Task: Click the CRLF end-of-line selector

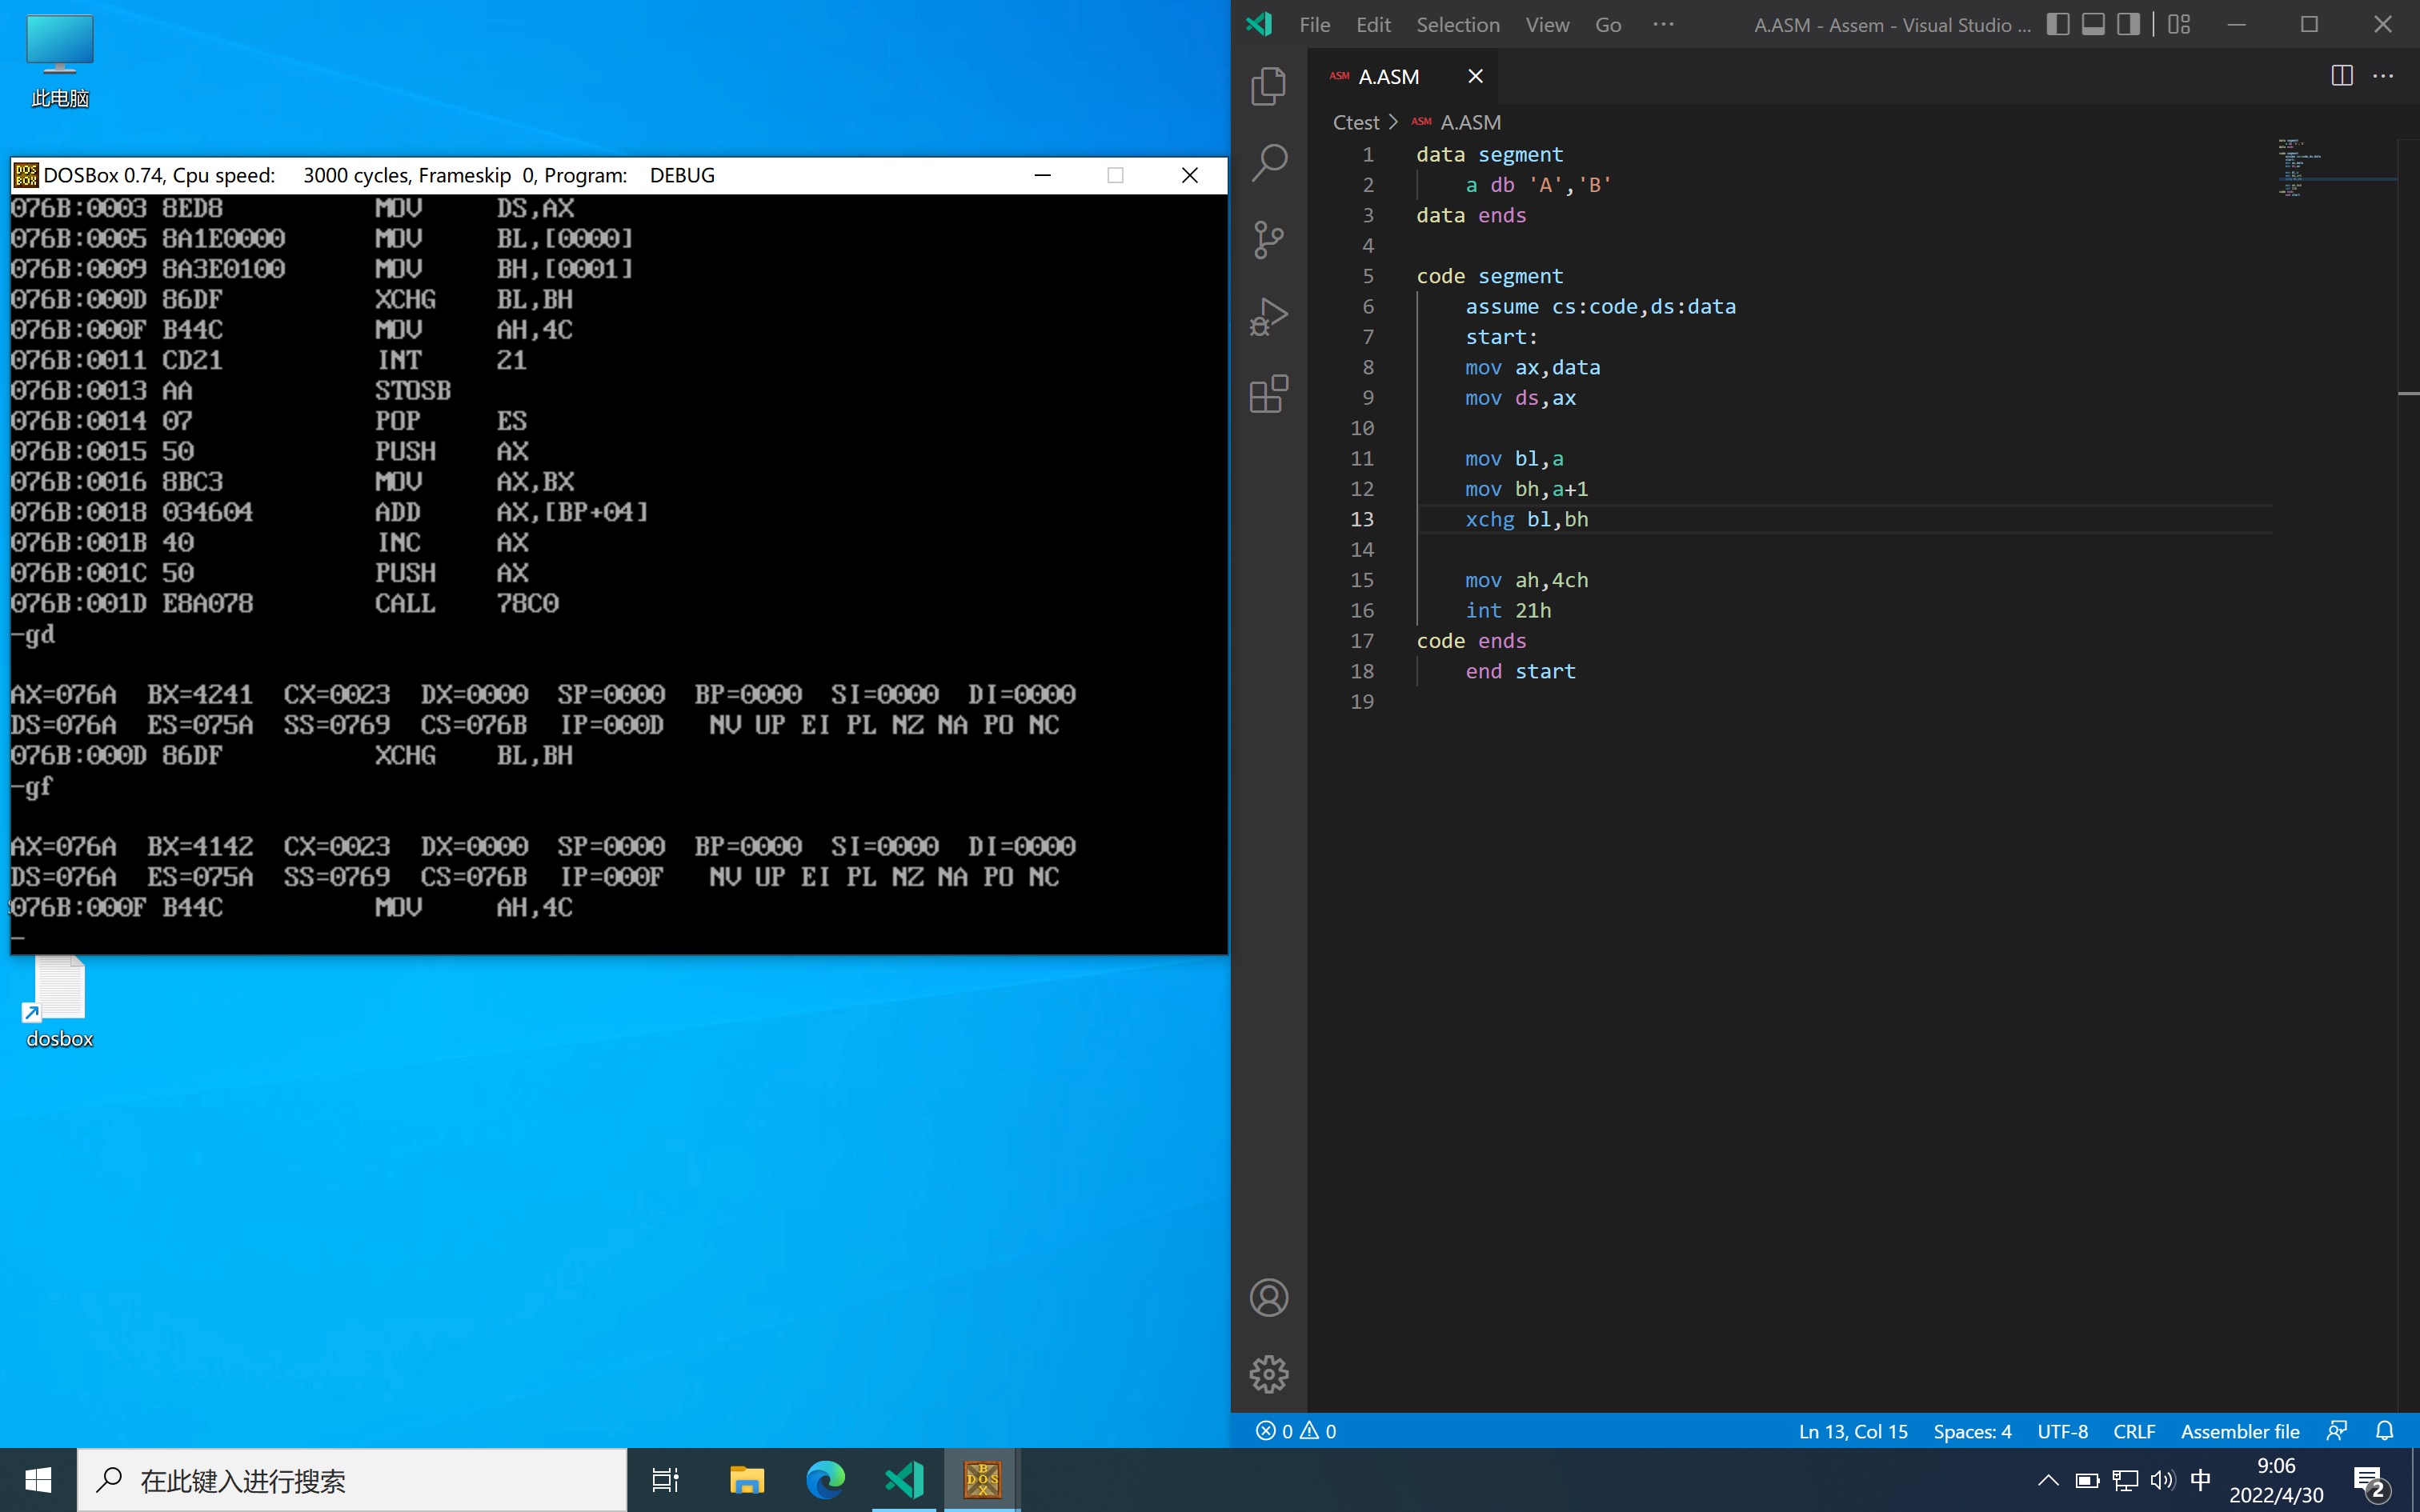Action: 2133,1431
